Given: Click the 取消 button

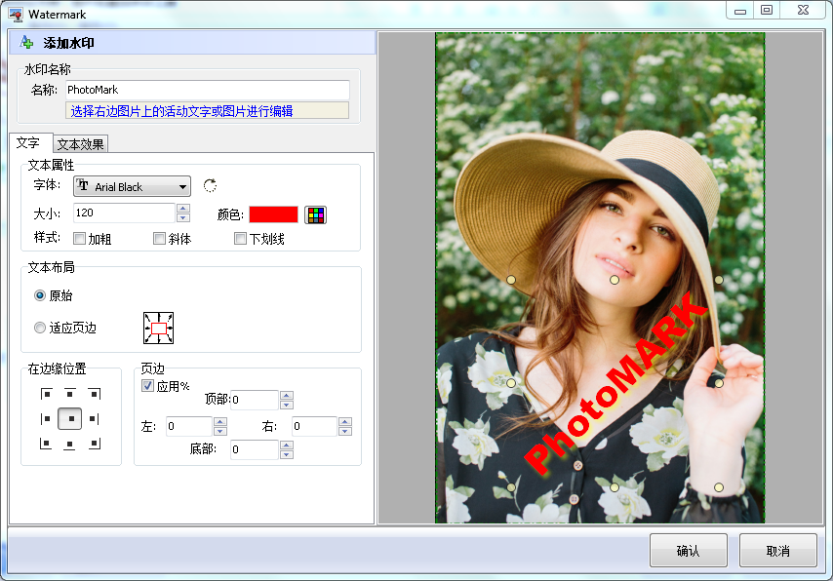Looking at the screenshot, I should click(777, 551).
